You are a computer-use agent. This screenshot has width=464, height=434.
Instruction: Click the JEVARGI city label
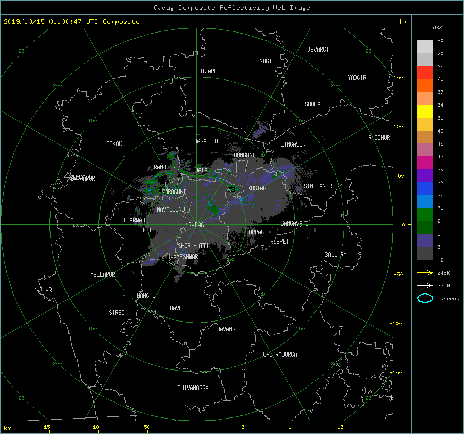pyautogui.click(x=318, y=50)
